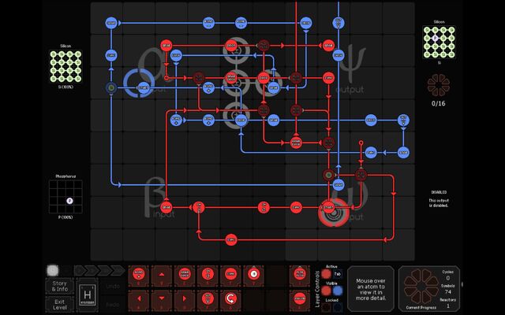
Task: Click the Current Progress wheel
Action: pyautogui.click(x=421, y=287)
